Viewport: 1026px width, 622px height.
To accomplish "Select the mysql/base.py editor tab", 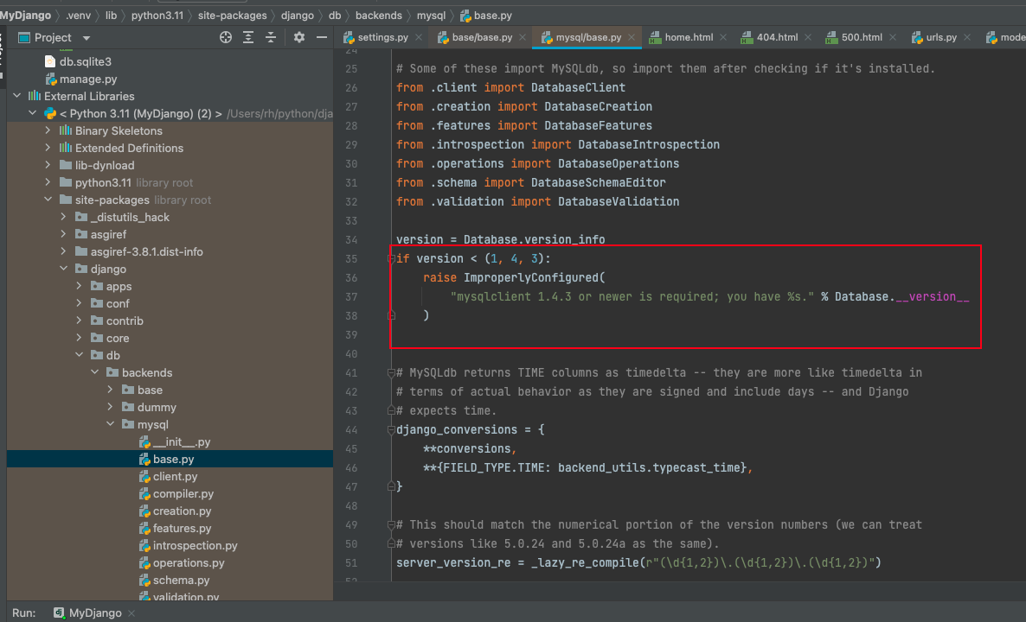I will [588, 37].
